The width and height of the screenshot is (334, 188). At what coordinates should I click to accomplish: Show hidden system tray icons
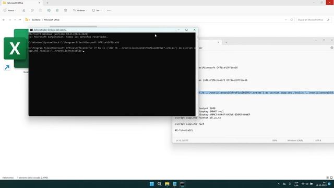click(278, 184)
